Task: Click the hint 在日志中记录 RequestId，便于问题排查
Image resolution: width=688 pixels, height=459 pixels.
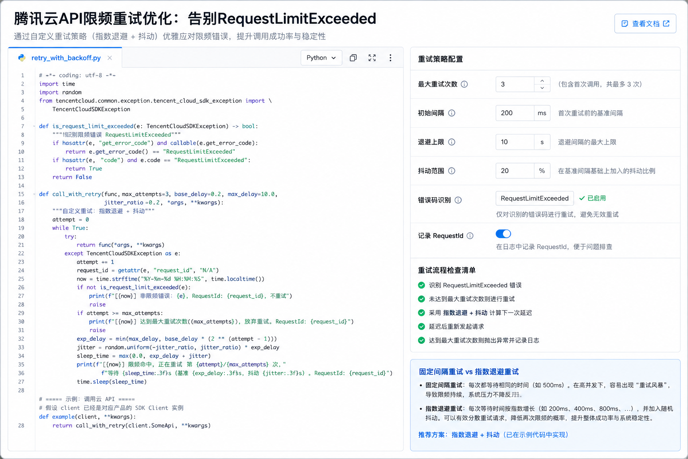Action: click(x=554, y=247)
